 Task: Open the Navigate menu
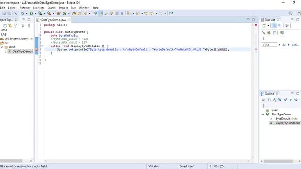pos(39,8)
